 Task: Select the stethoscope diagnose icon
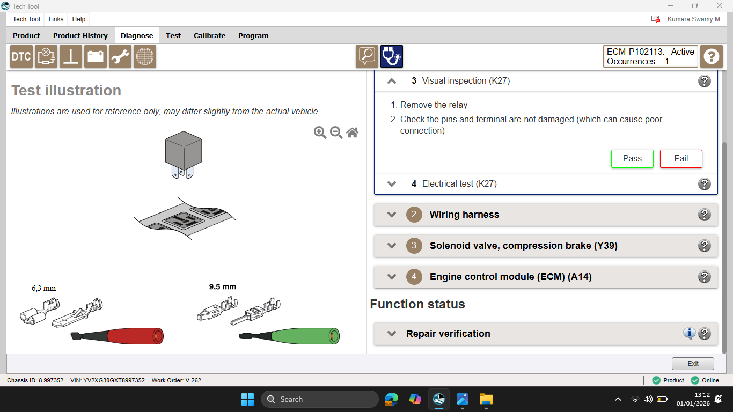pos(392,56)
